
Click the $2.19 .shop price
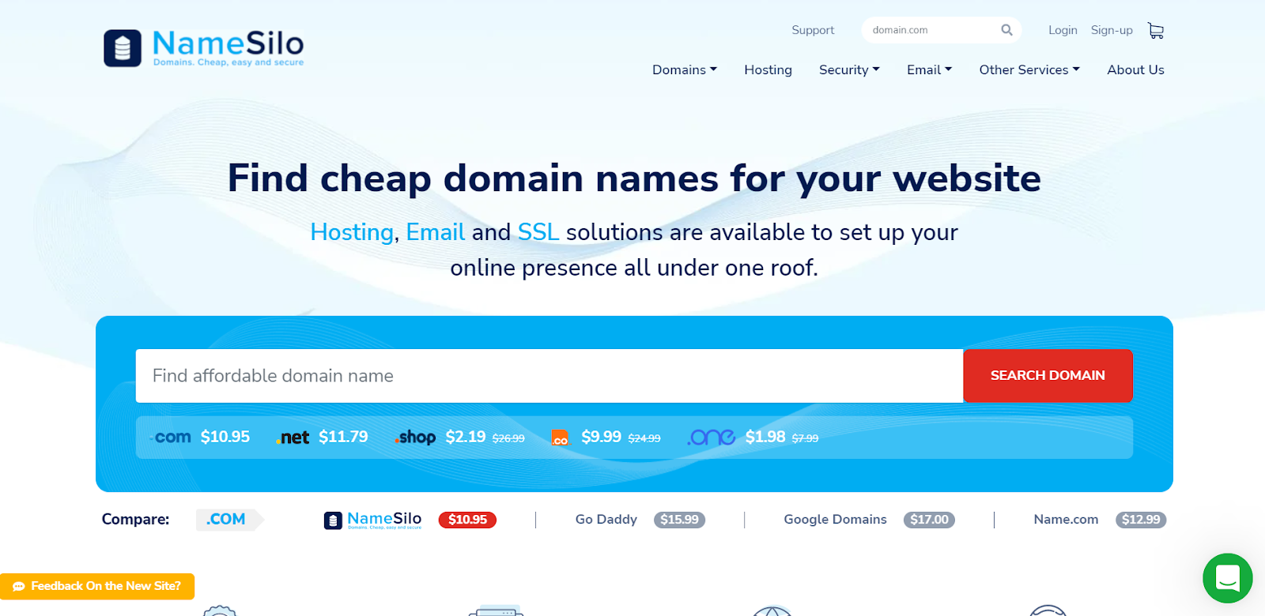coord(466,437)
